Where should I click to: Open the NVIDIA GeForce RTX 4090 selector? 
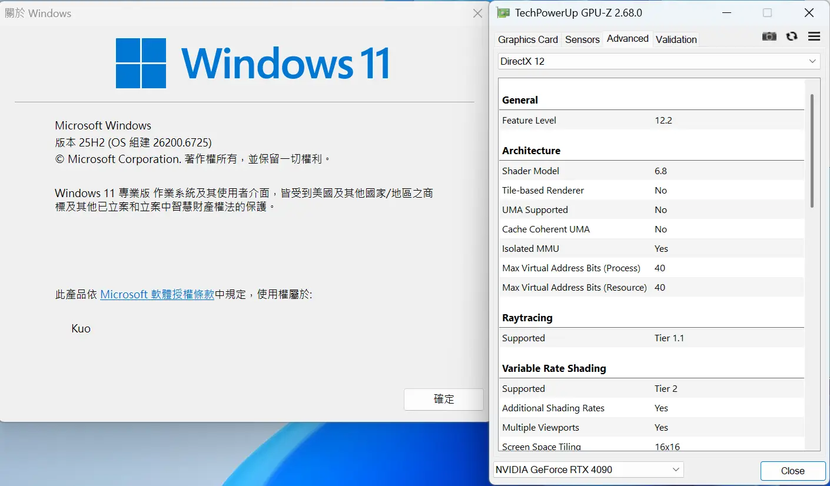tap(587, 470)
